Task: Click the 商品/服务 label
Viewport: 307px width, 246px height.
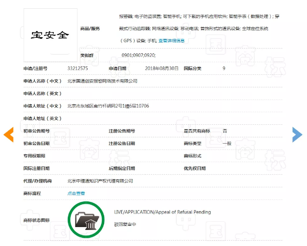Action: (90, 29)
